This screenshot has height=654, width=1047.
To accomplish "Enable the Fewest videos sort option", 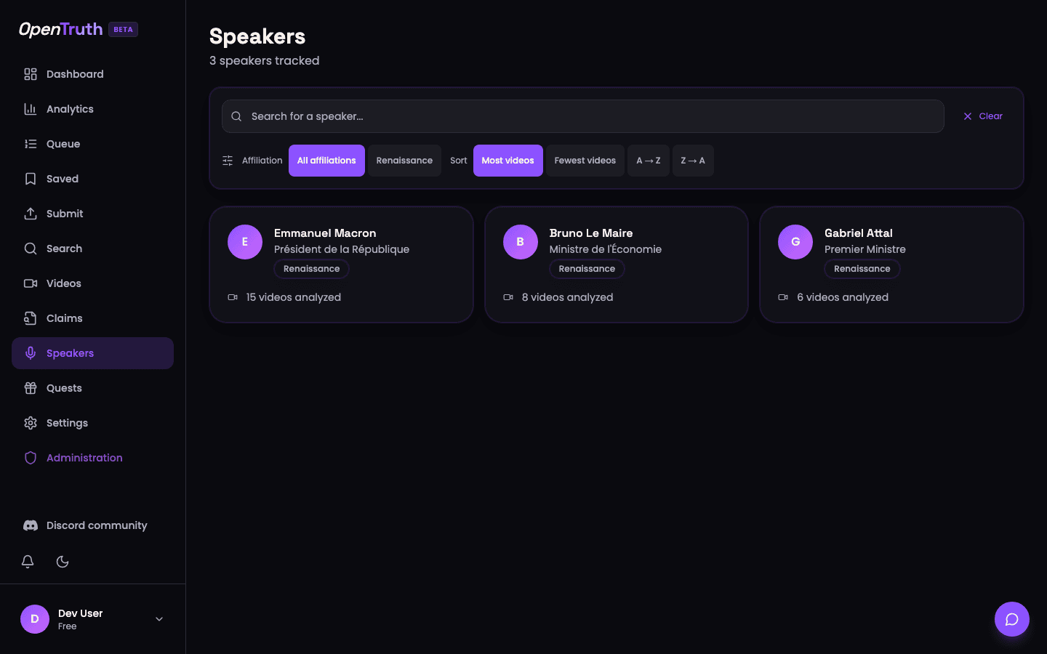I will [x=585, y=160].
